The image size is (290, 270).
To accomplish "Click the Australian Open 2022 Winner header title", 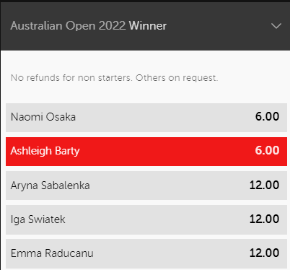I will (x=89, y=26).
